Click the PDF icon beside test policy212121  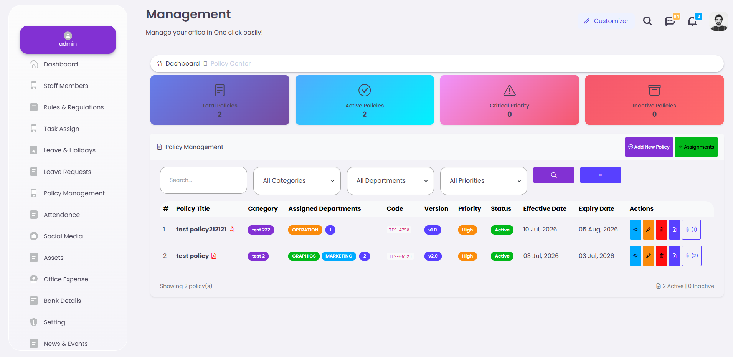pyautogui.click(x=231, y=229)
